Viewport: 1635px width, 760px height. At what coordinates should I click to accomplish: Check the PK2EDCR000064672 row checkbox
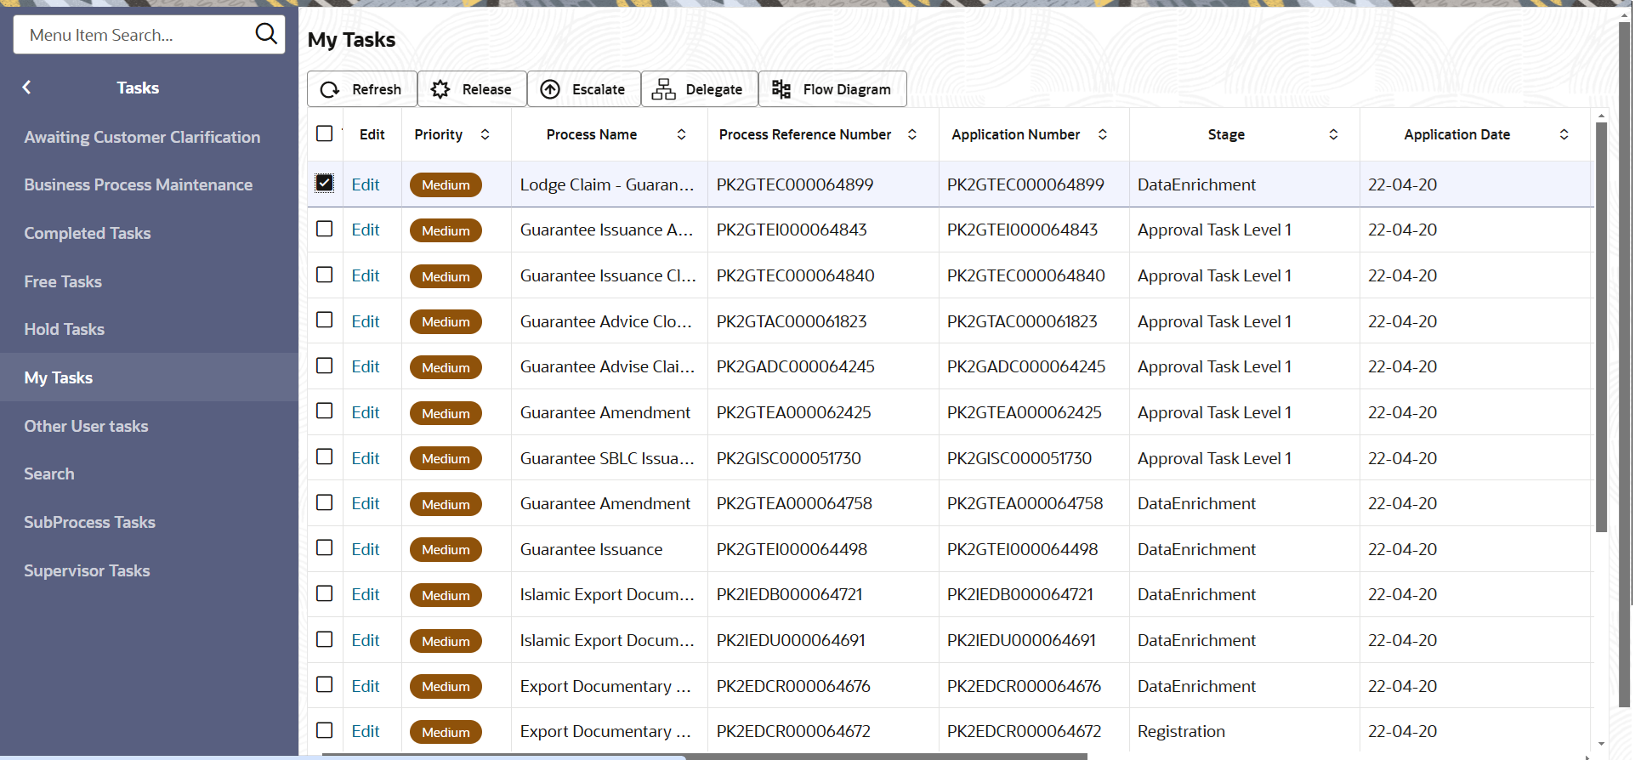point(325,730)
